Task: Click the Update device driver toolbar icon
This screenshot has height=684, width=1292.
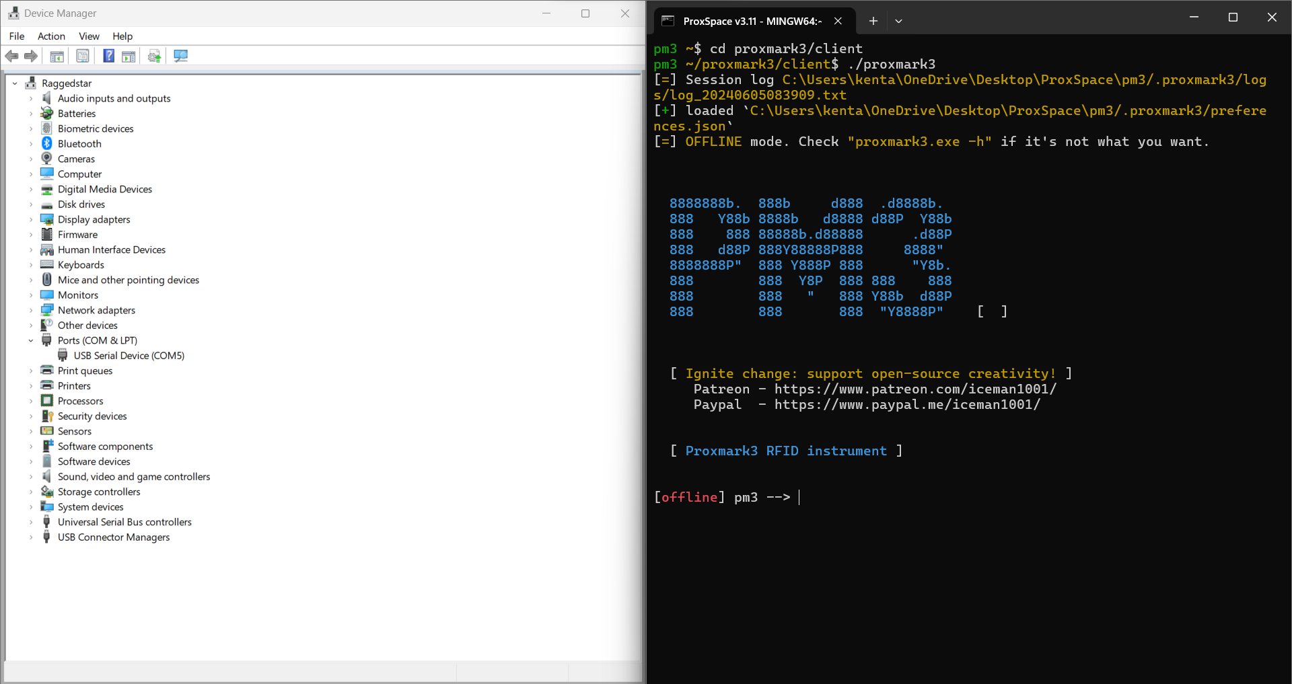Action: click(x=155, y=56)
